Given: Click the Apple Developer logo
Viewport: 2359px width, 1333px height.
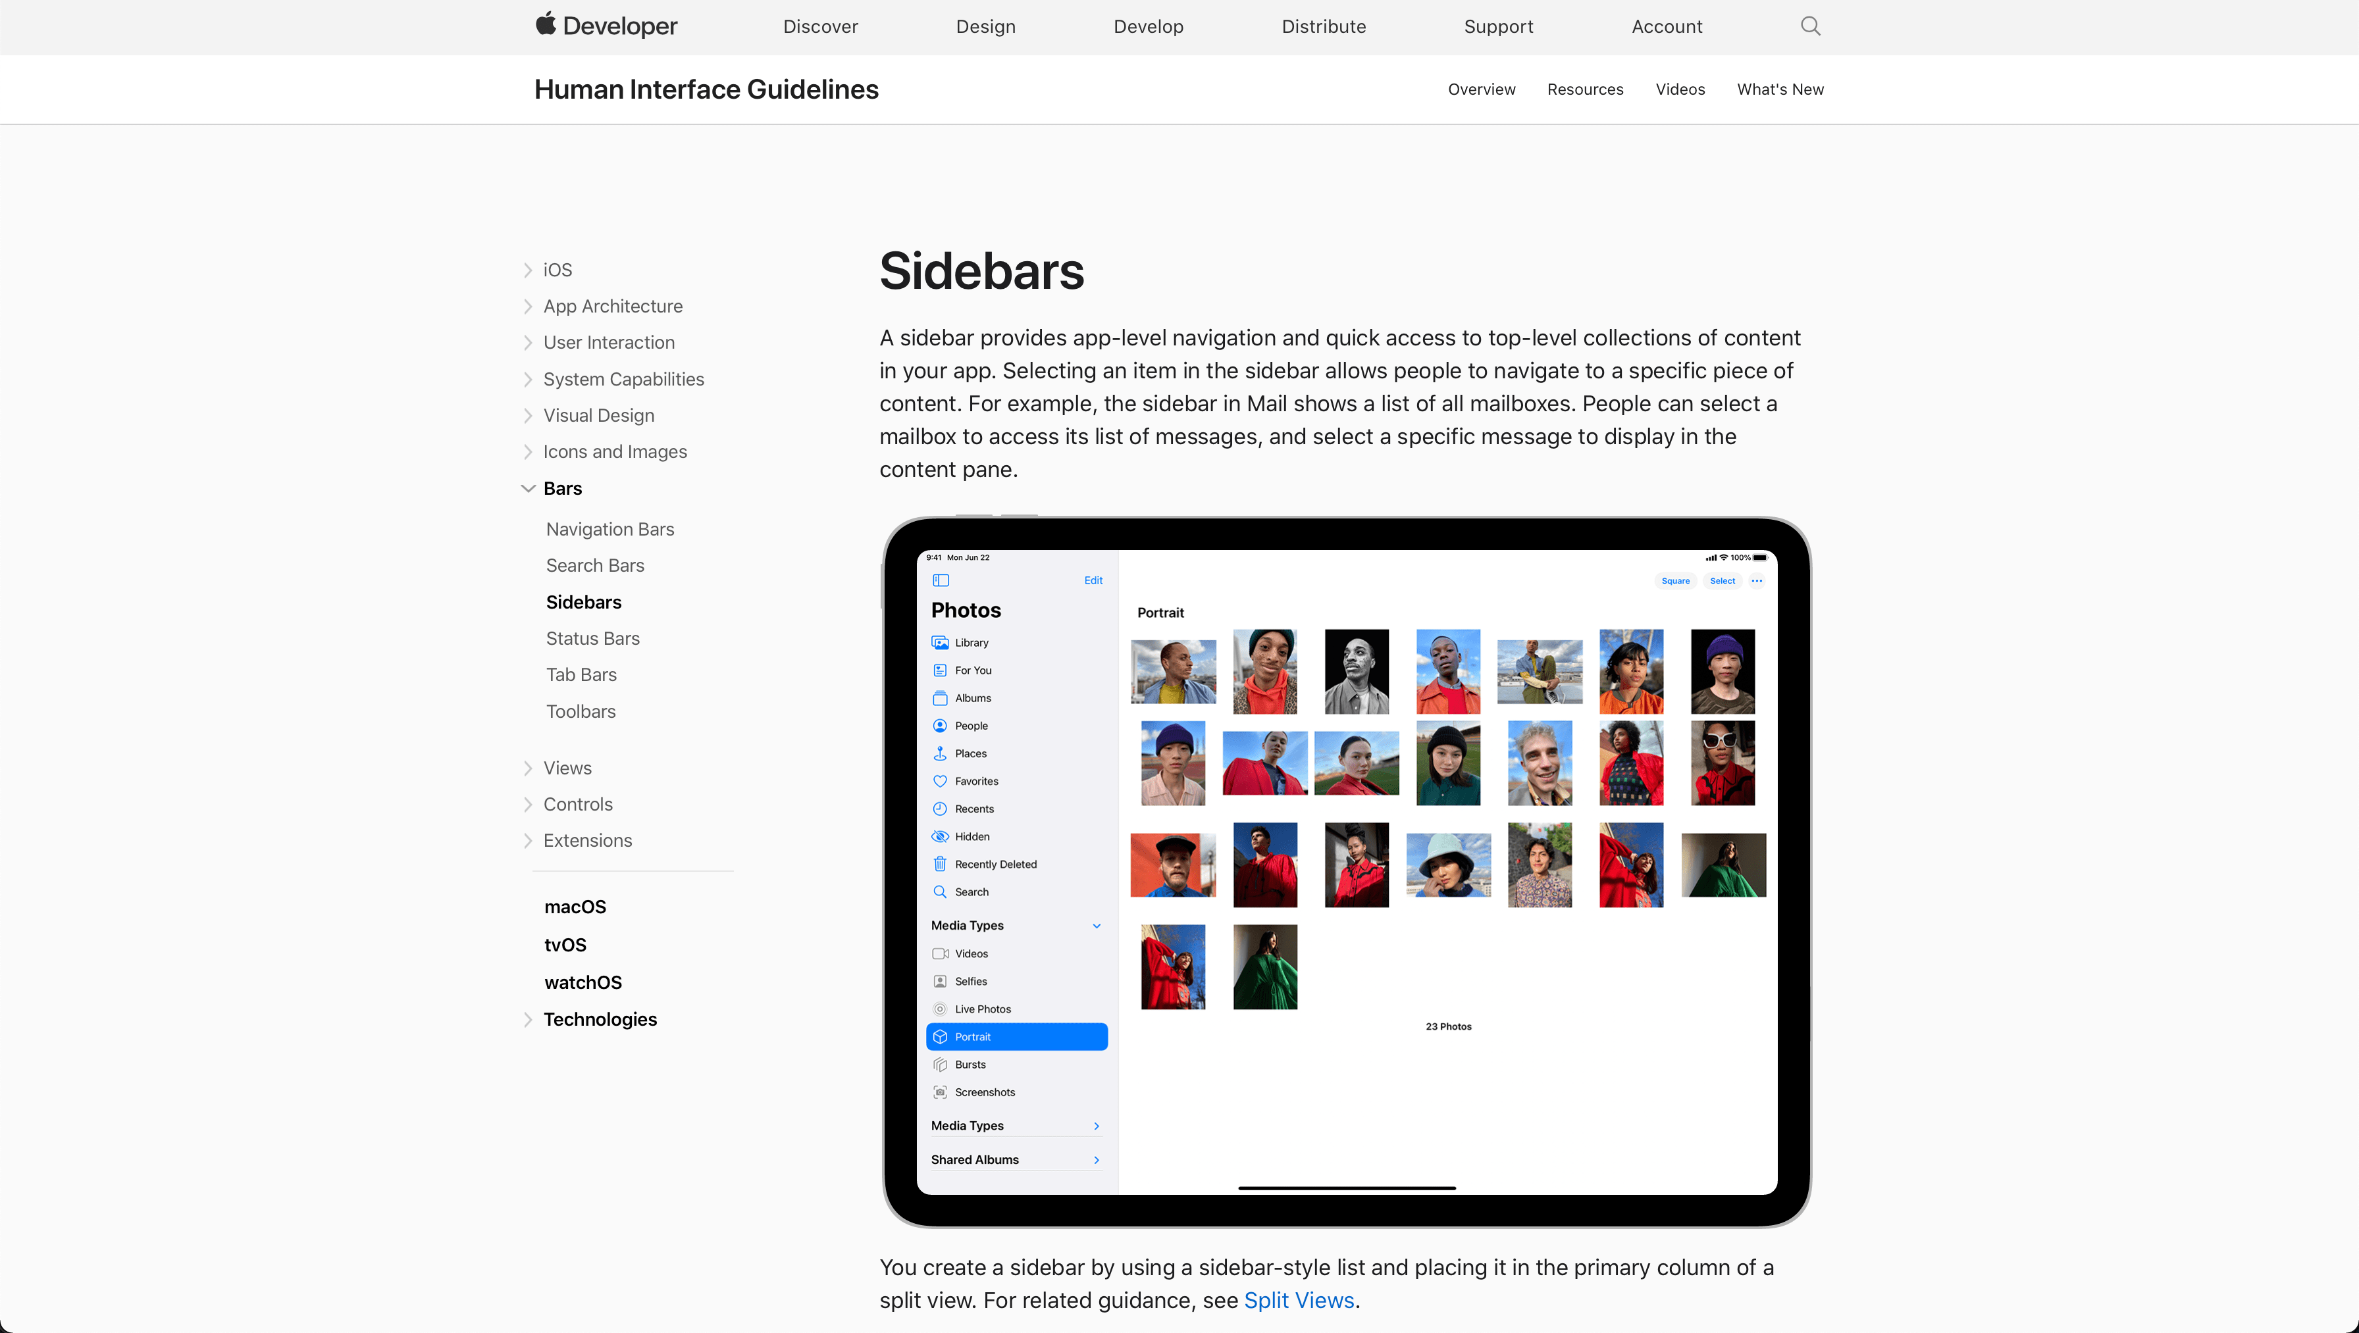Looking at the screenshot, I should (x=606, y=26).
